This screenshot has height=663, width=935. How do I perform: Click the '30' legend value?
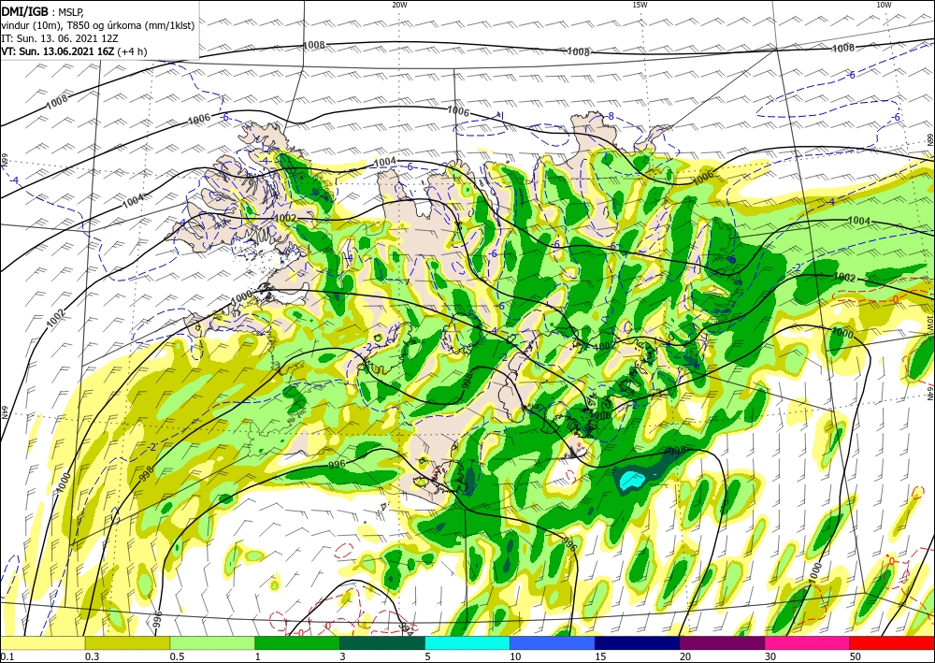(770, 656)
